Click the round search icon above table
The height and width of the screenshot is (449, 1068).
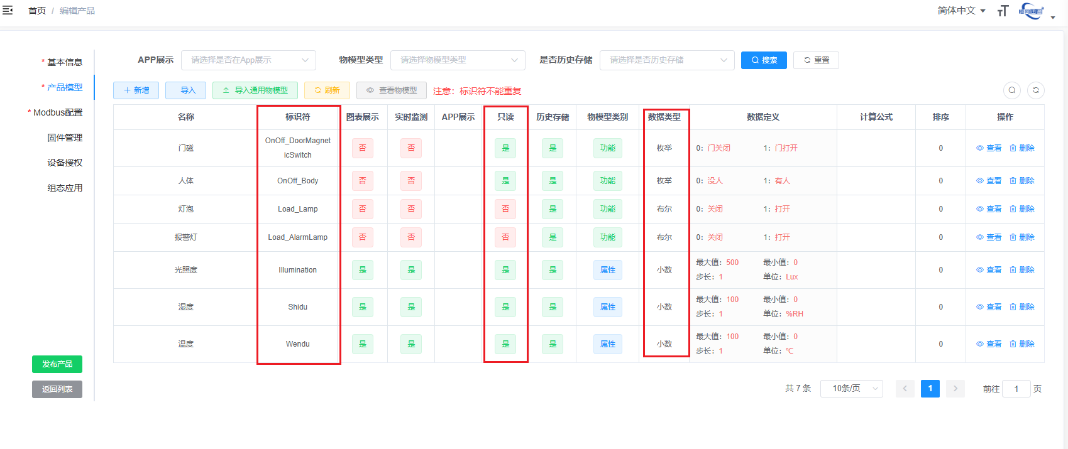1011,90
